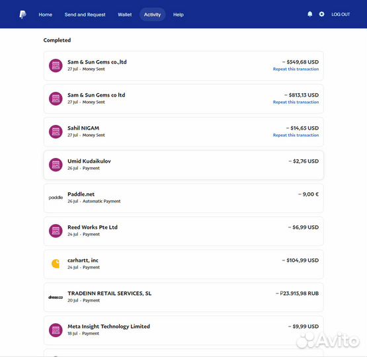Click the $104,99 USD amount
The image size is (367, 357).
coord(300,260)
